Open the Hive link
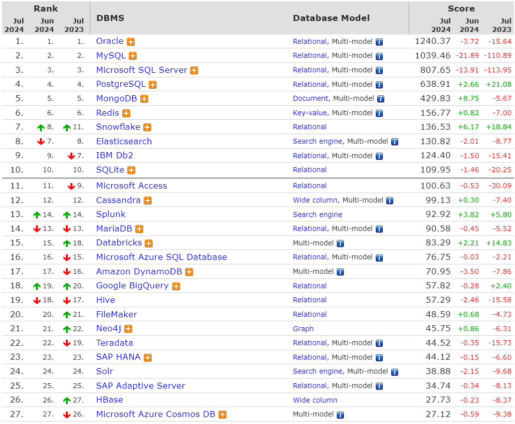This screenshot has width=515, height=424. tap(105, 300)
